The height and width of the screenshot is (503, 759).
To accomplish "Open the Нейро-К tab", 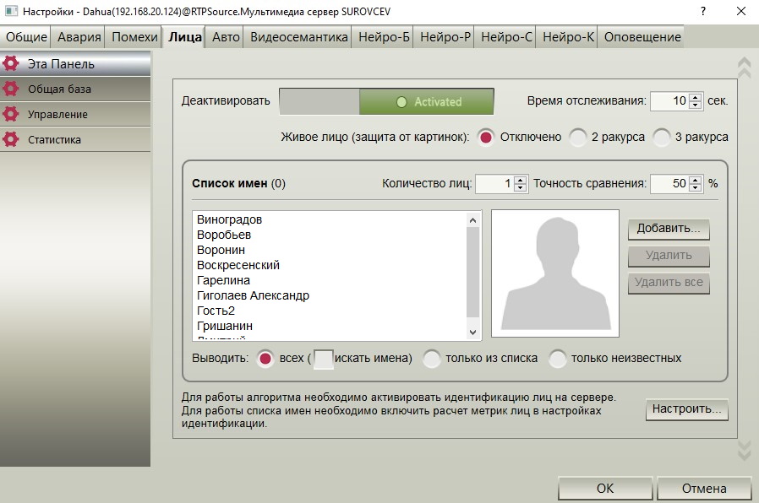I will coord(568,37).
